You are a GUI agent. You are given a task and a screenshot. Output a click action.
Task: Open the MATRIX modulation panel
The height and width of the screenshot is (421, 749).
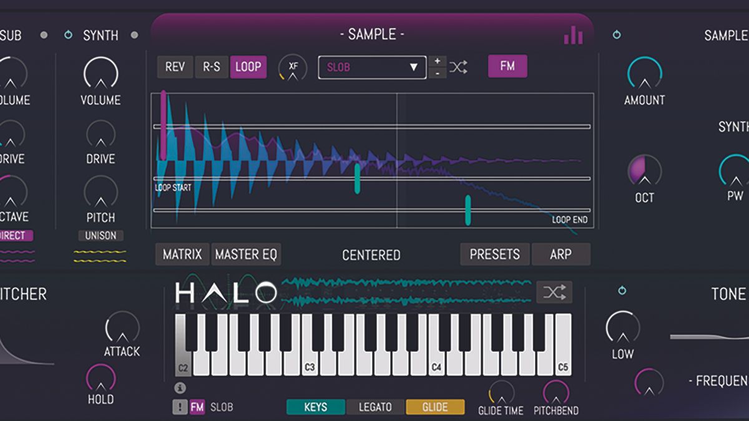(181, 254)
